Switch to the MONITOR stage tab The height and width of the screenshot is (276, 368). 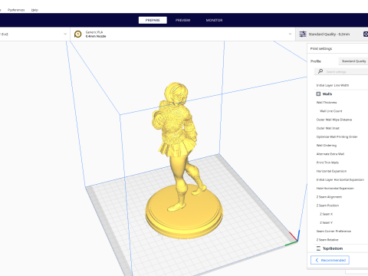coord(214,20)
